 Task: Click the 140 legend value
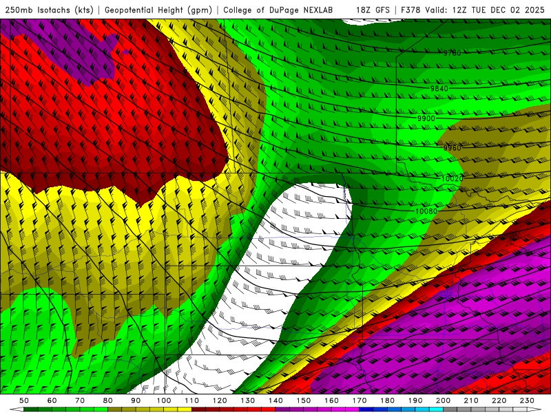[x=275, y=401]
